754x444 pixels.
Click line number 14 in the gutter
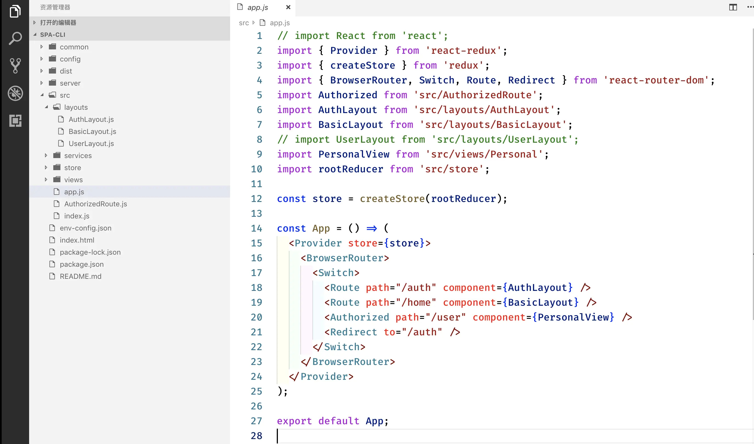(256, 228)
